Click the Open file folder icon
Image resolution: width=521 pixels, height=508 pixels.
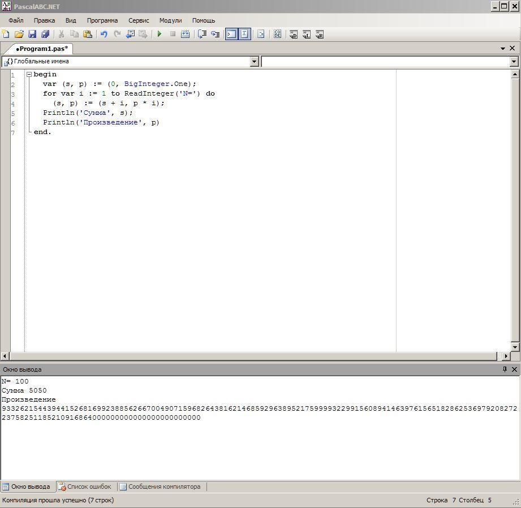(x=19, y=34)
